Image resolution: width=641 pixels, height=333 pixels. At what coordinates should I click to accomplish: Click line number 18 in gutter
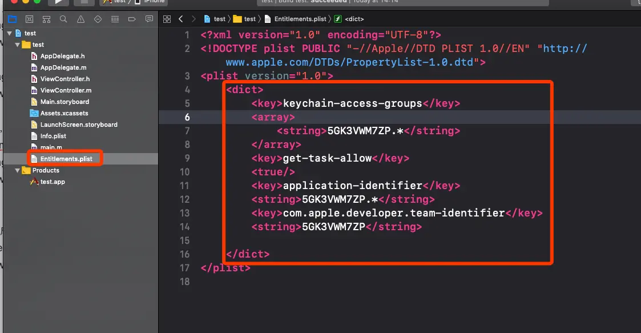185,282
